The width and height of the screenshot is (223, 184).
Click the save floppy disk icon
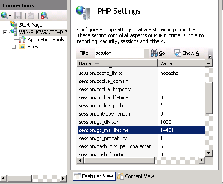click(x=18, y=15)
